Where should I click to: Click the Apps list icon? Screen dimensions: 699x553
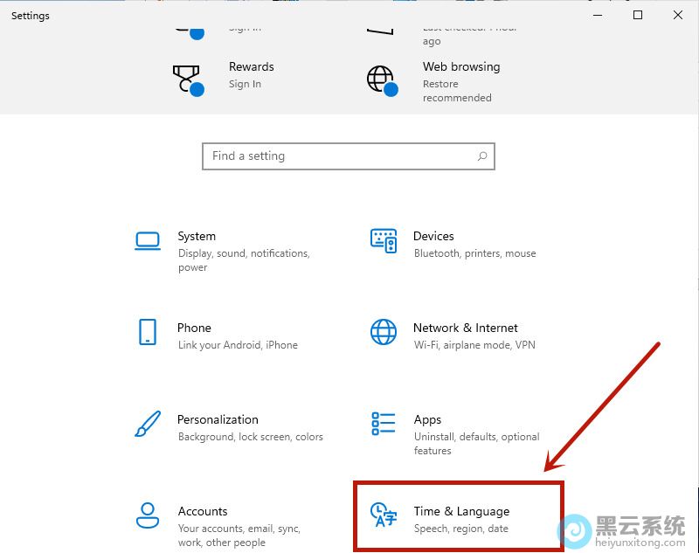click(384, 425)
